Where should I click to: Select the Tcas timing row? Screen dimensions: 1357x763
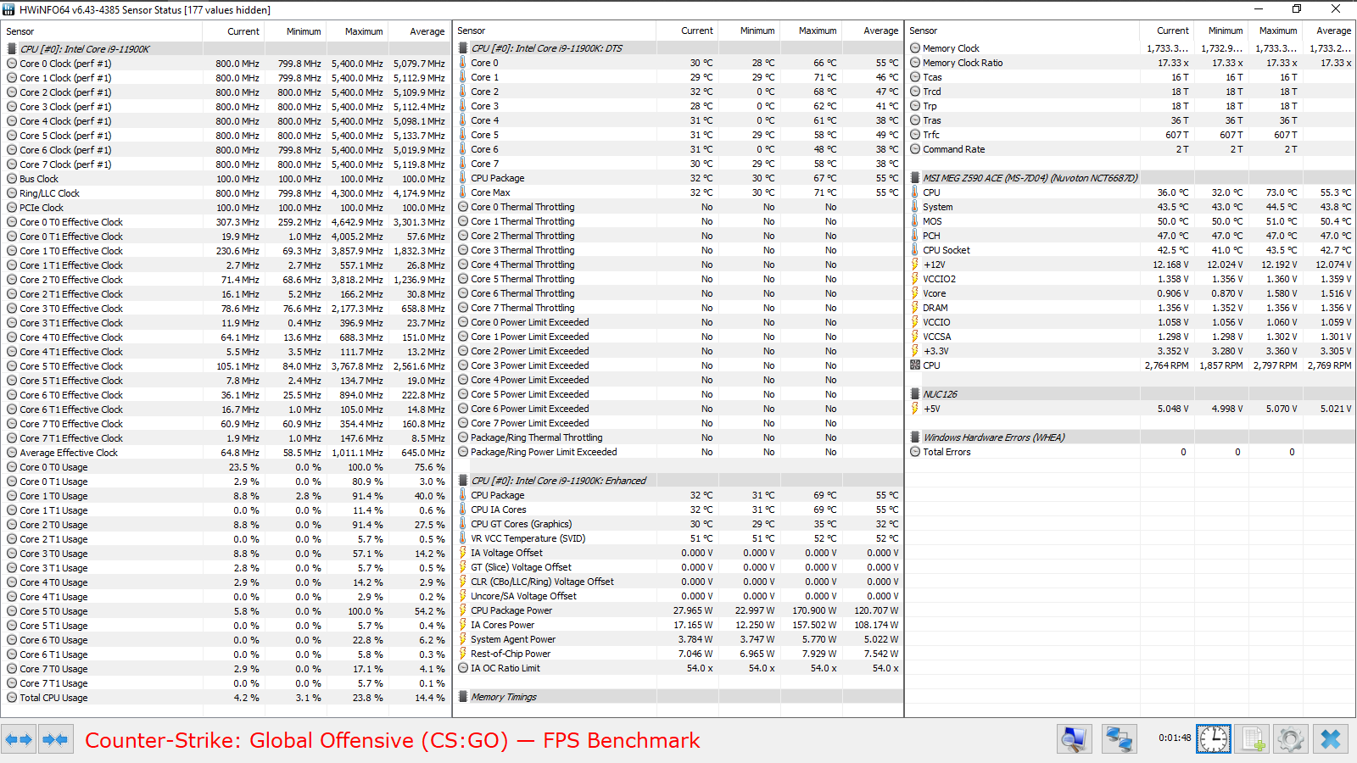click(1131, 77)
